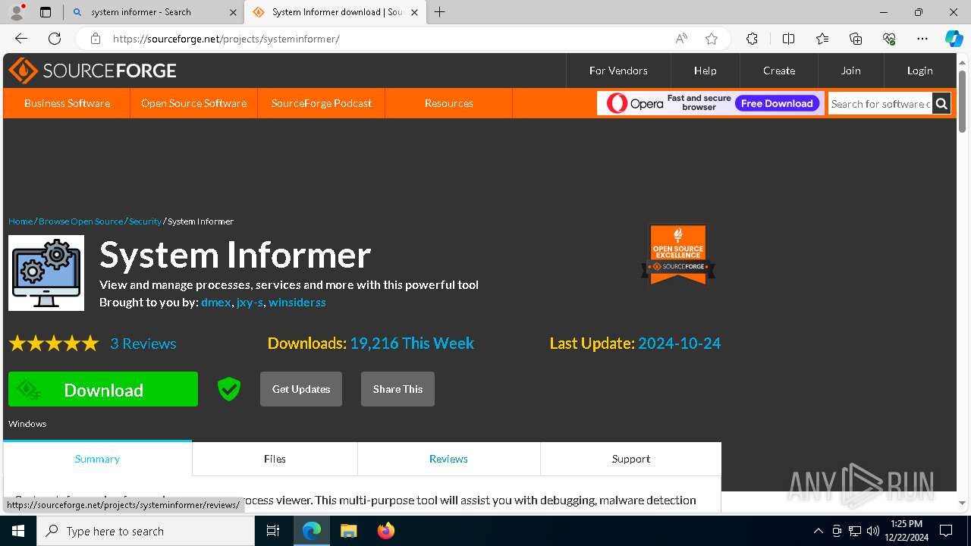This screenshot has width=971, height=546.
Task: Open browser essentials heart icon
Action: click(889, 39)
